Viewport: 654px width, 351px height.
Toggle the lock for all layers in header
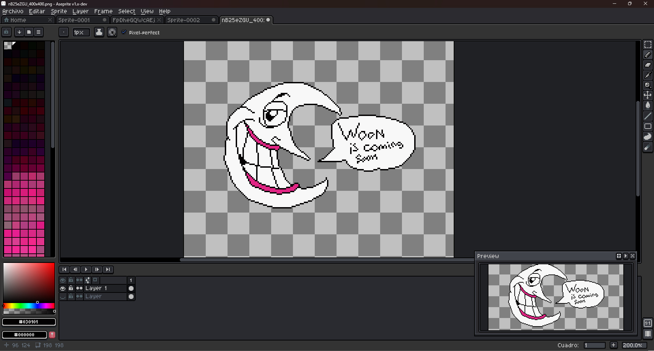[x=71, y=280]
